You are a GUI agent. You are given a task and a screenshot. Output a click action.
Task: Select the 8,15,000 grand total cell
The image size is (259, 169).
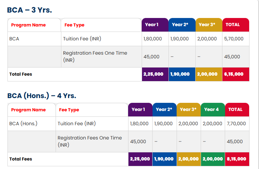point(237,159)
